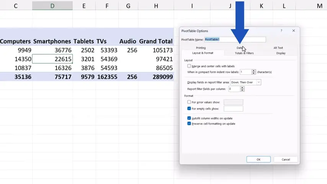This screenshot has width=327, height=184.
Task: Select column D header
Action: click(52, 6)
